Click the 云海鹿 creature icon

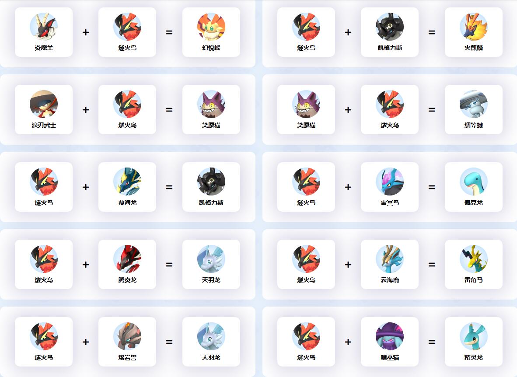click(390, 259)
